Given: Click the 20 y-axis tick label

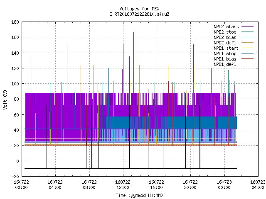Looking at the screenshot, I should [x=16, y=146].
